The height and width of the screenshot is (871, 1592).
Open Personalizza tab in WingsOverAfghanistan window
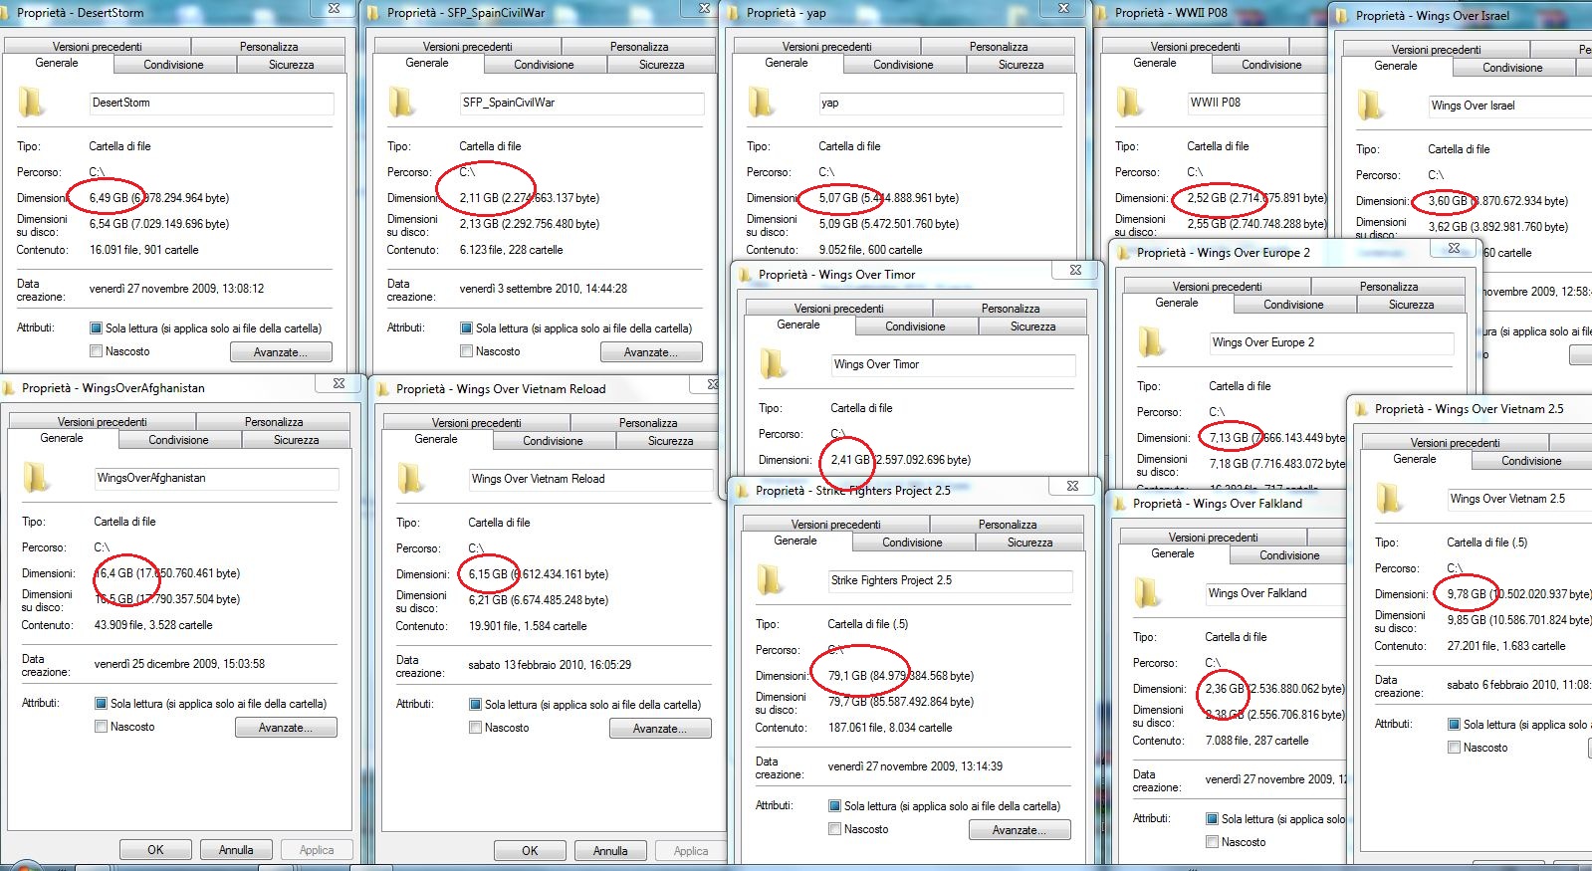point(274,422)
